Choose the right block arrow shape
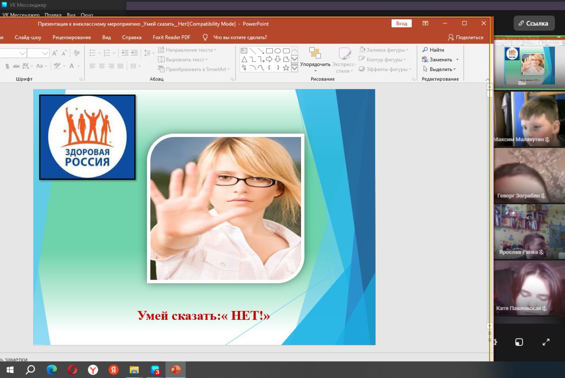565x378 pixels. (269, 59)
